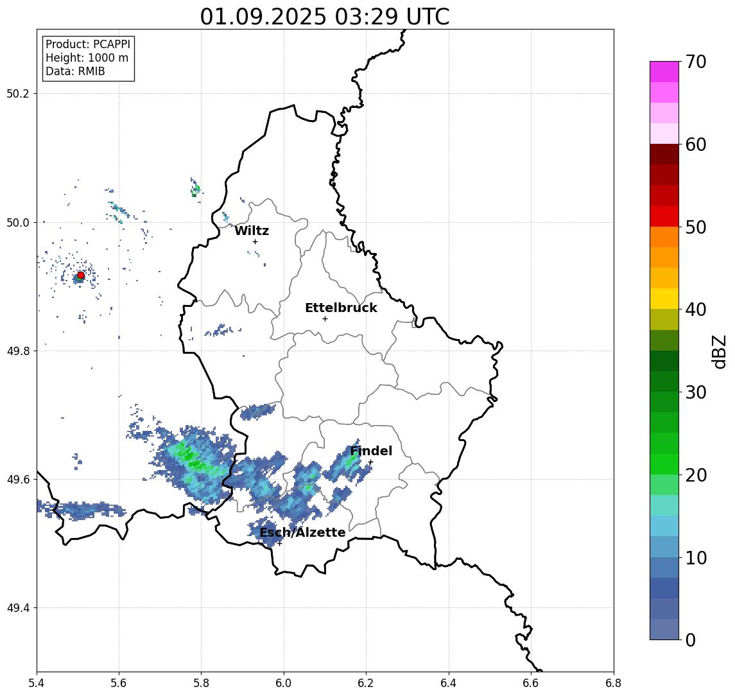Screen dimensions: 735x696
Task: Click the 5.6 longitude tick label
Action: (x=119, y=683)
